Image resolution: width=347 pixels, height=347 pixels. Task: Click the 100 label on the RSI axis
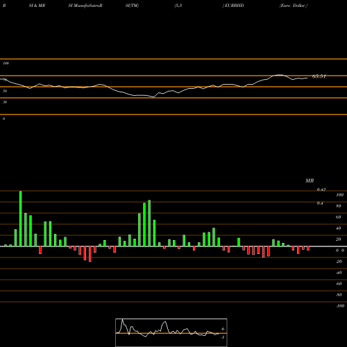pyautogui.click(x=6, y=63)
